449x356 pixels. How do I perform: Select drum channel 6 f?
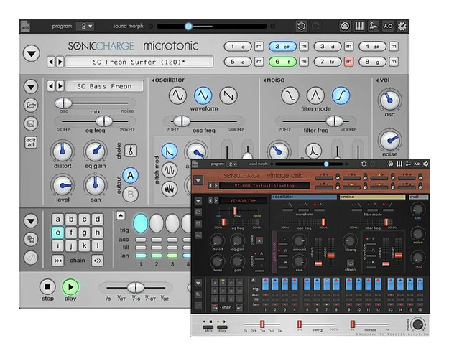coord(282,62)
